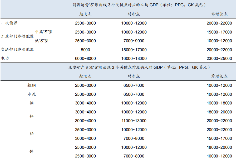Click the 铜 row label

31,103
